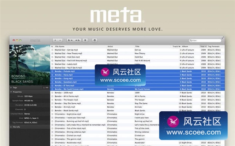Viewport: 235px width, 146px height.
Task: Click the Channel Mode value Stereo
Action: [27, 114]
